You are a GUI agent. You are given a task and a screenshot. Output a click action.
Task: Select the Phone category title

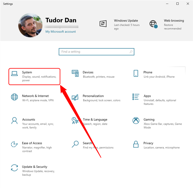click(148, 72)
